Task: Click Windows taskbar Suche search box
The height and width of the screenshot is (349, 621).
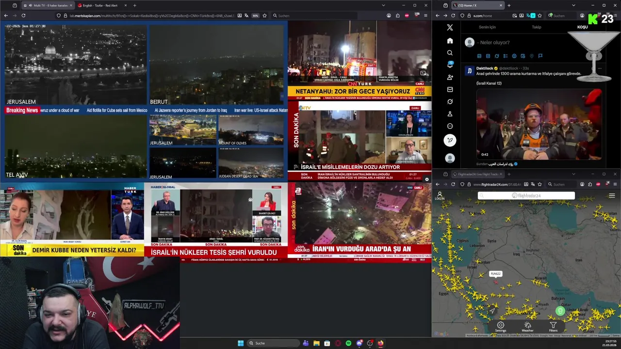Action: click(x=273, y=343)
